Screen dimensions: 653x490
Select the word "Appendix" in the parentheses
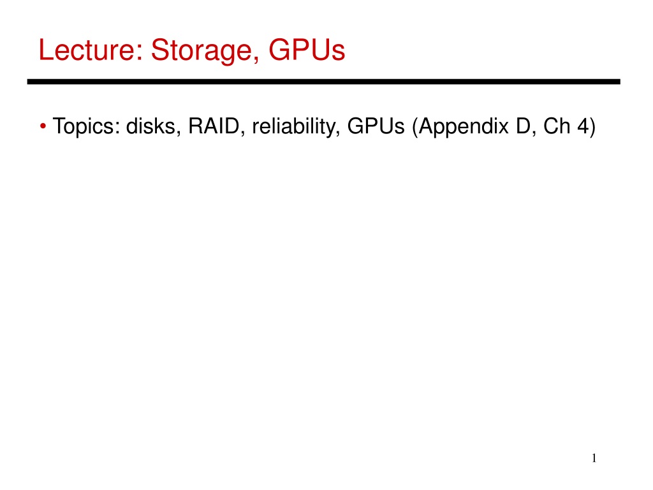pos(464,127)
